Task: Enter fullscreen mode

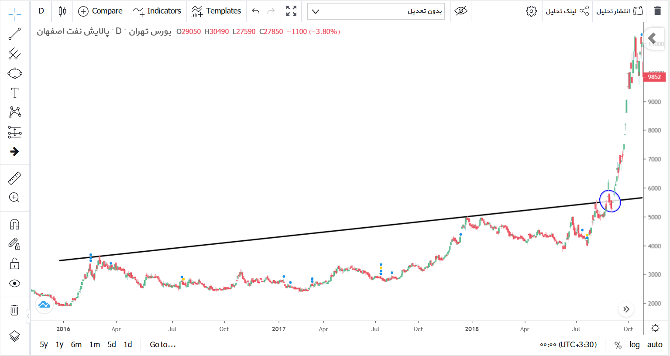Action: (291, 11)
